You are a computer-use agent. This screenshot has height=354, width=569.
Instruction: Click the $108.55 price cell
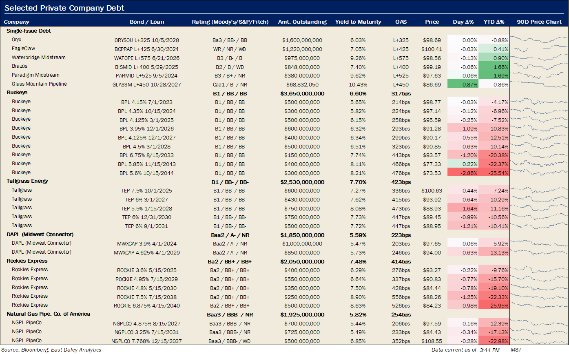[432, 341]
